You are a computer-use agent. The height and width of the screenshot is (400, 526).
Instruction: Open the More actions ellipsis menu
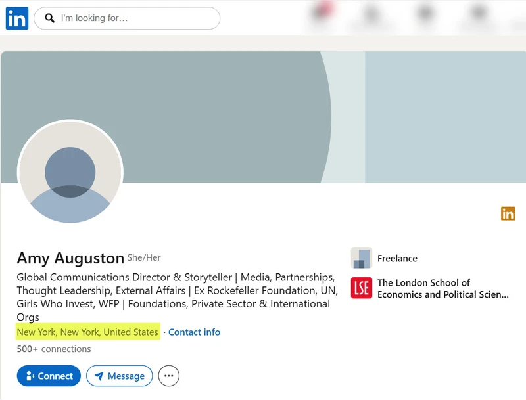169,376
